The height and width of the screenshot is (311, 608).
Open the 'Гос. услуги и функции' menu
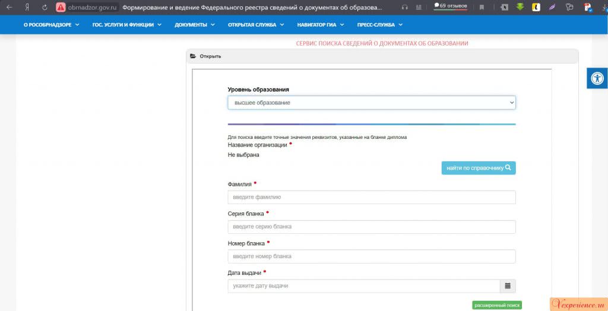[x=126, y=25]
